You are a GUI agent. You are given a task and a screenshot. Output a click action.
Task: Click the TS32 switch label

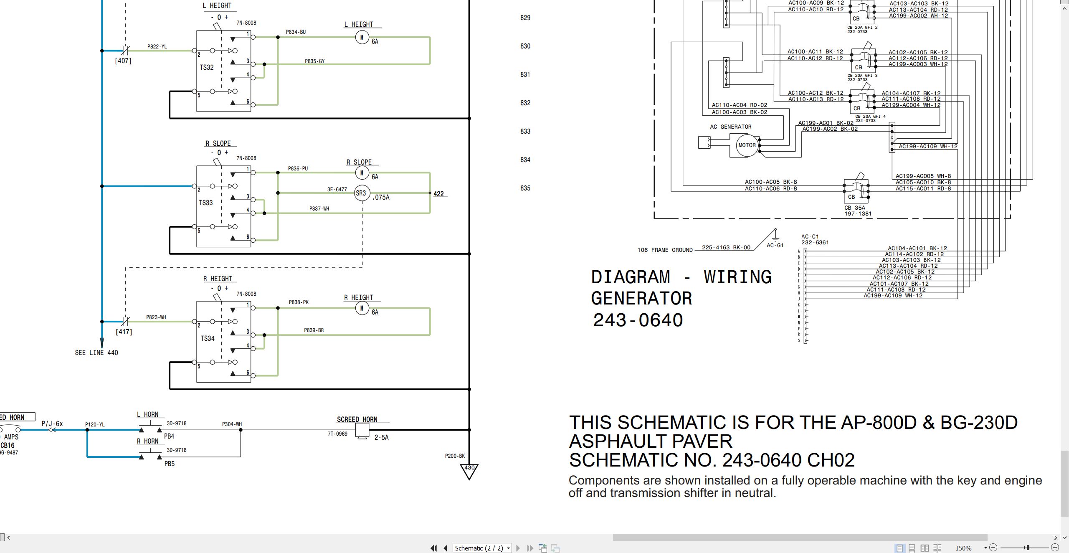pyautogui.click(x=207, y=67)
